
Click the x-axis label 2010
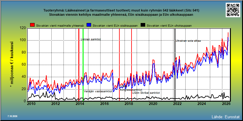pyautogui.click(x=31, y=104)
